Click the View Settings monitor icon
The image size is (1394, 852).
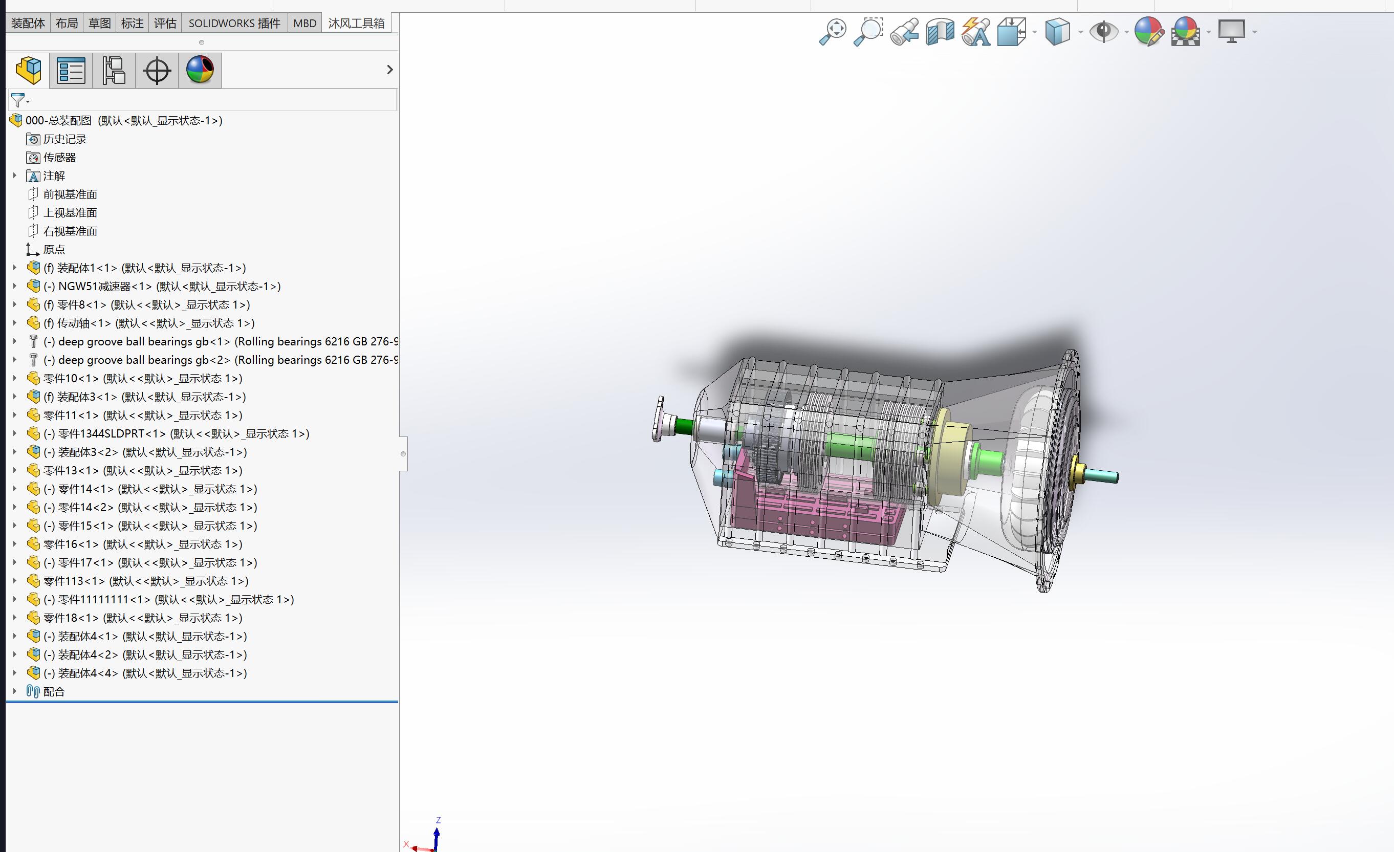[x=1232, y=32]
